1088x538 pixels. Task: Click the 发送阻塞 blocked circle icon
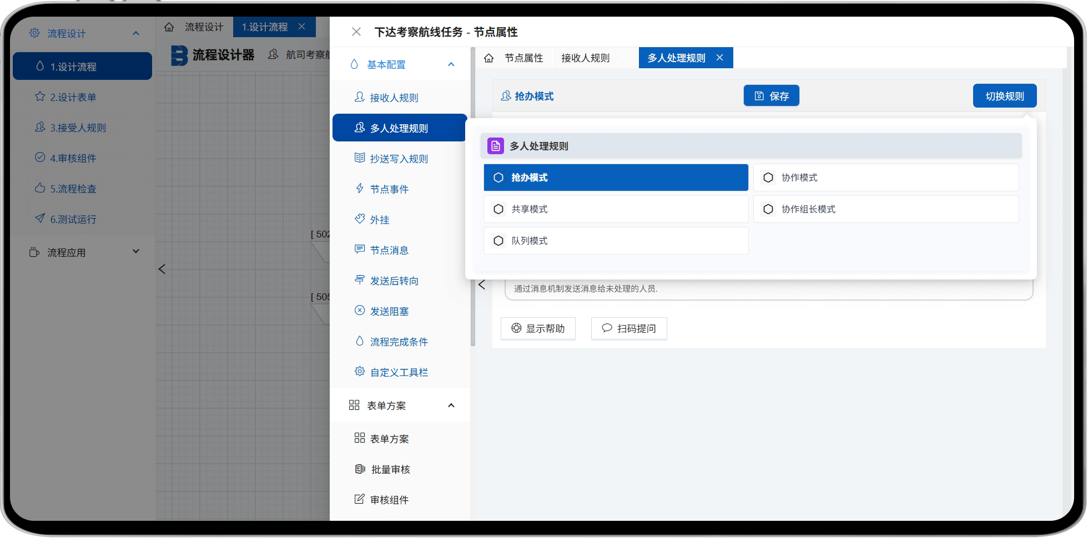[x=360, y=311]
